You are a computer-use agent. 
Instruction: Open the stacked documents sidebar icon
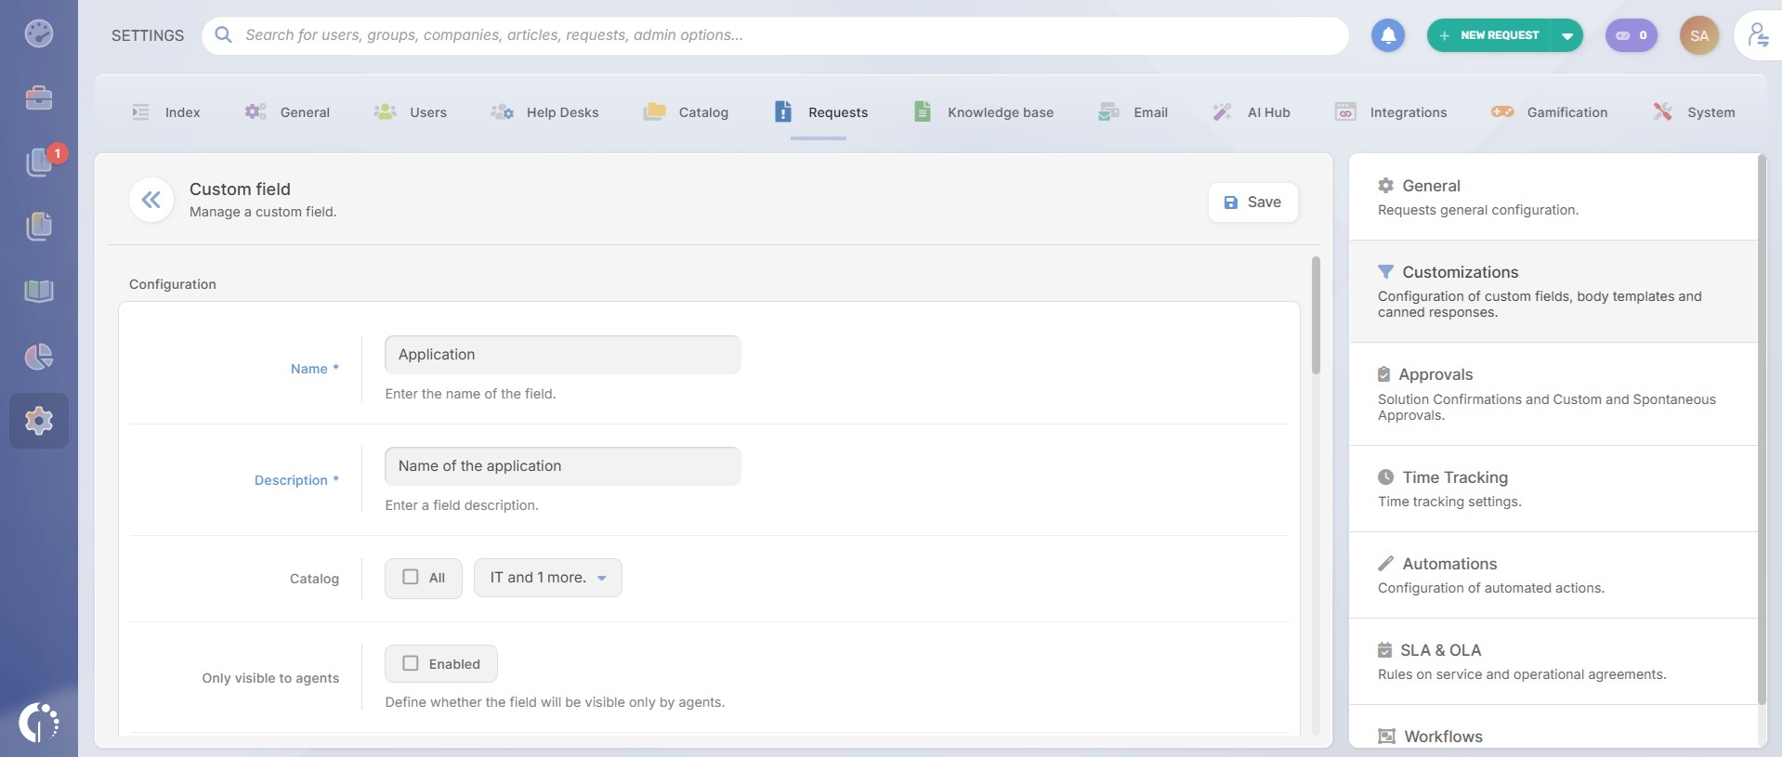pyautogui.click(x=39, y=226)
